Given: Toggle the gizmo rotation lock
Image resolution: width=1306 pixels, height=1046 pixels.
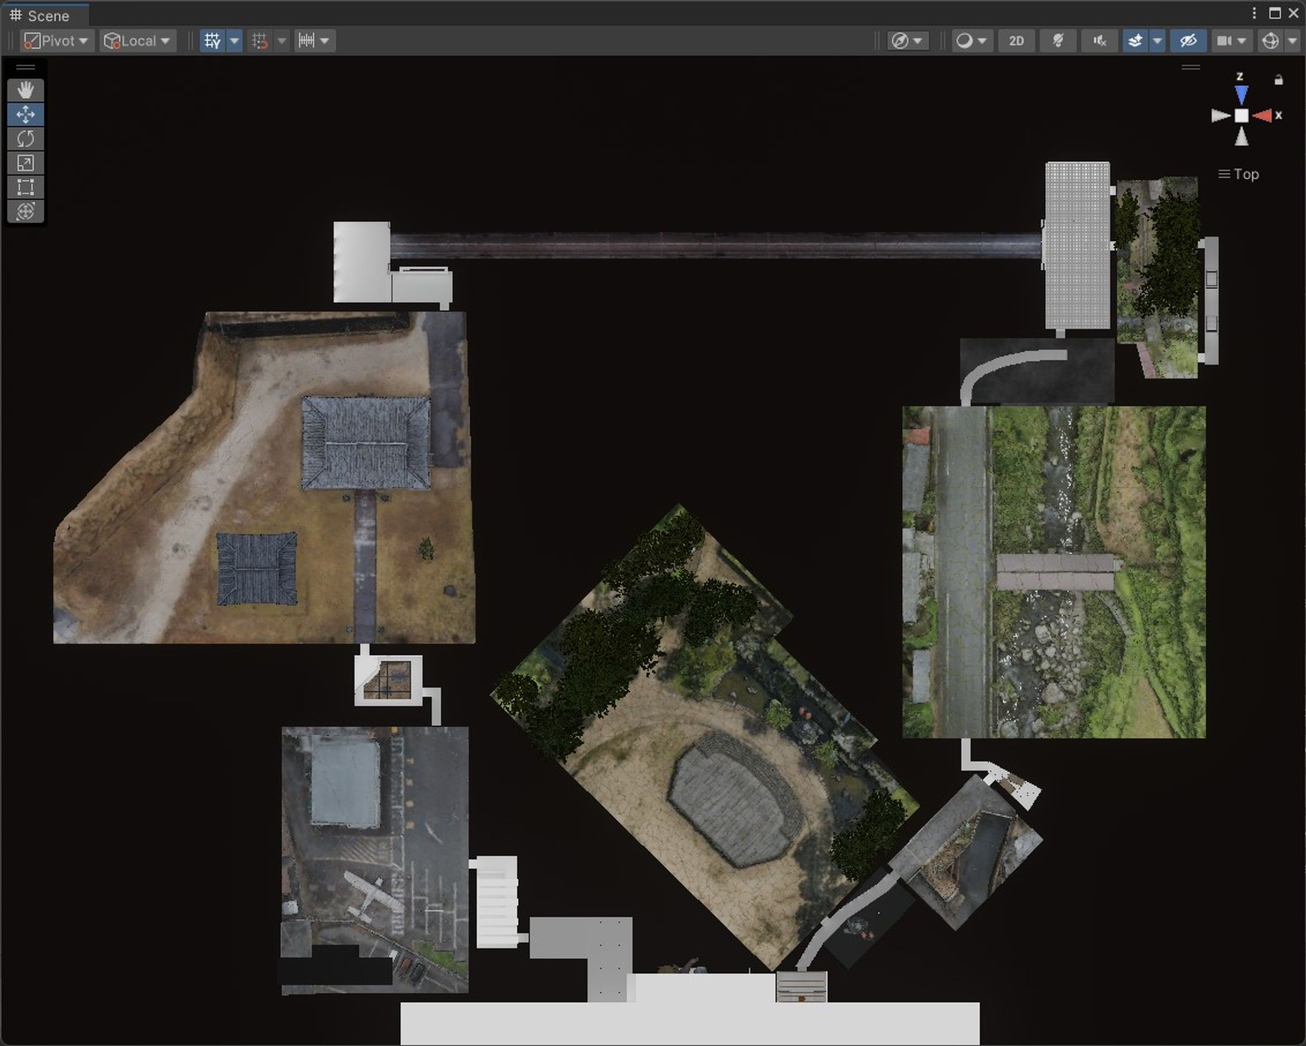Looking at the screenshot, I should (x=1278, y=80).
